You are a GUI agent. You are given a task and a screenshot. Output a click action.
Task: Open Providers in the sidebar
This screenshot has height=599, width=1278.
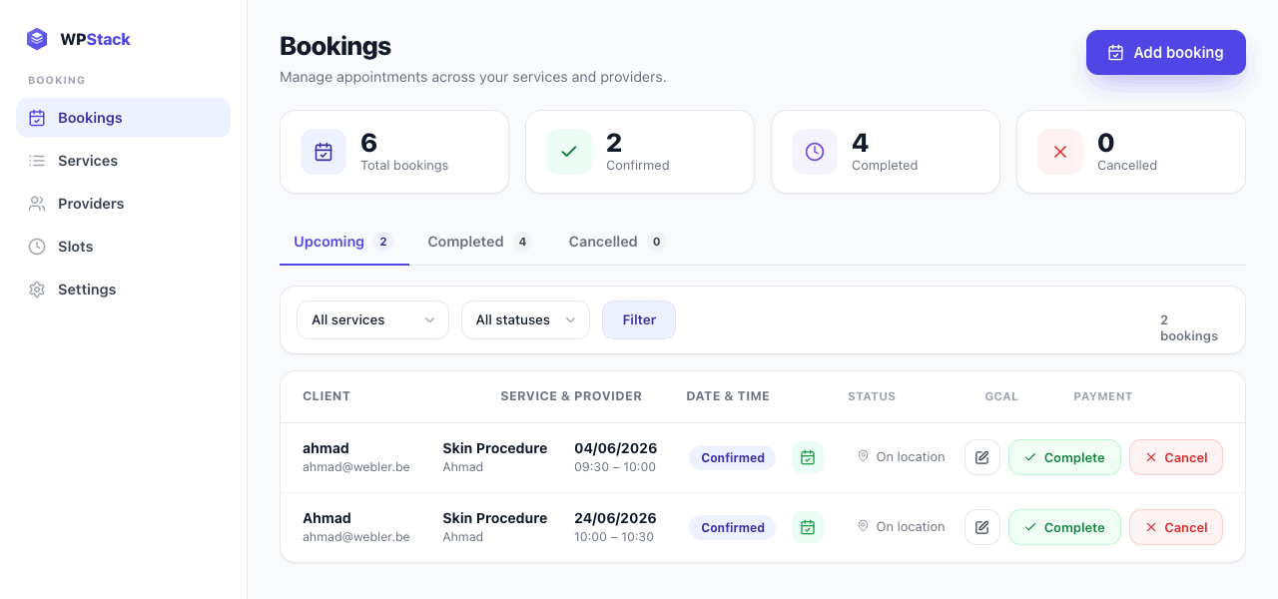(123, 204)
